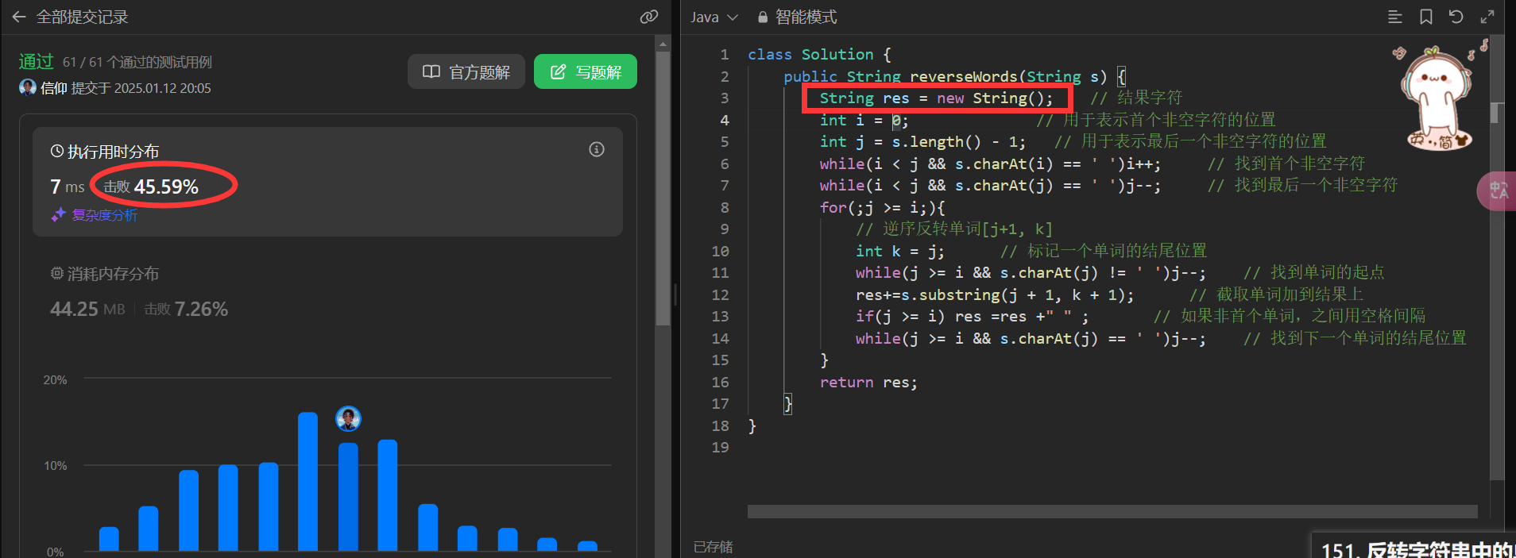Image resolution: width=1516 pixels, height=558 pixels.
Task: Click the 20% chart axis label
Action: [56, 380]
